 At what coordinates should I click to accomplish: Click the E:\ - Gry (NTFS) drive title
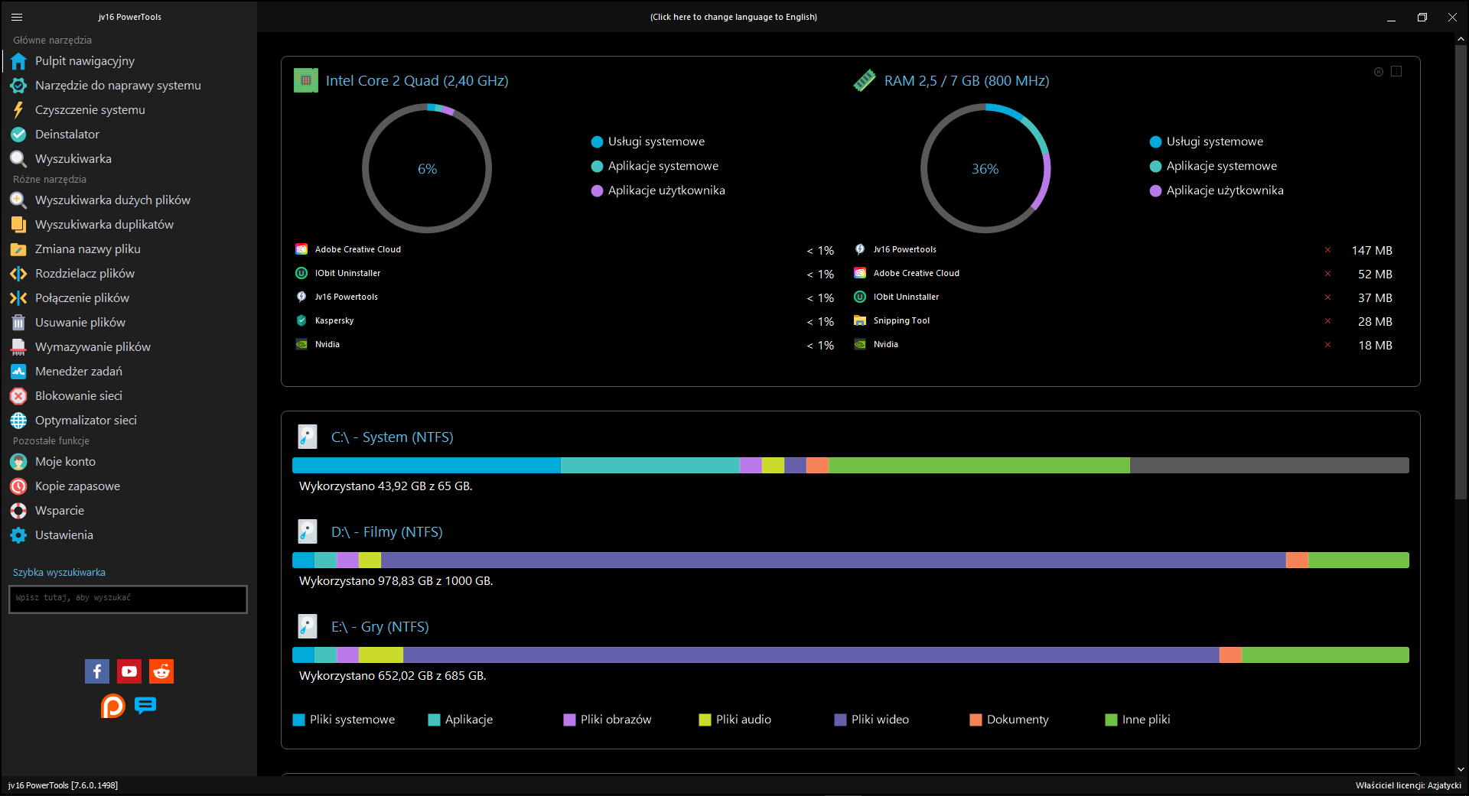[379, 627]
